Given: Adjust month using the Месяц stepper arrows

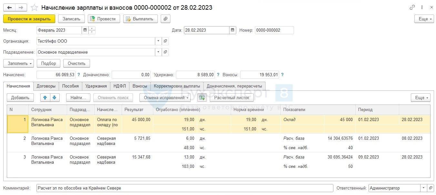Looking at the screenshot, I should pyautogui.click(x=92, y=30).
